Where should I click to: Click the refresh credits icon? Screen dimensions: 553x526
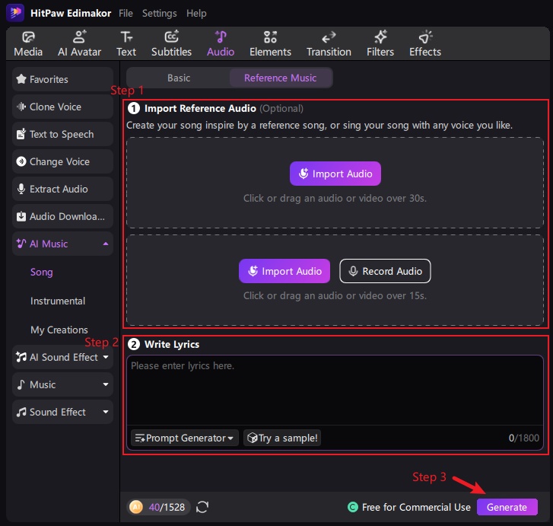point(202,507)
